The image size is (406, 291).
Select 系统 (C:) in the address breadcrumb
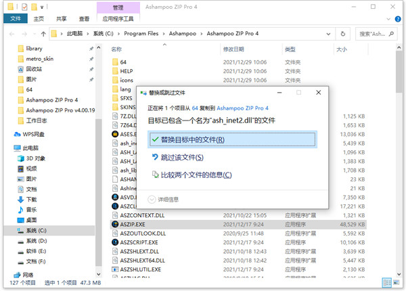[x=103, y=34]
